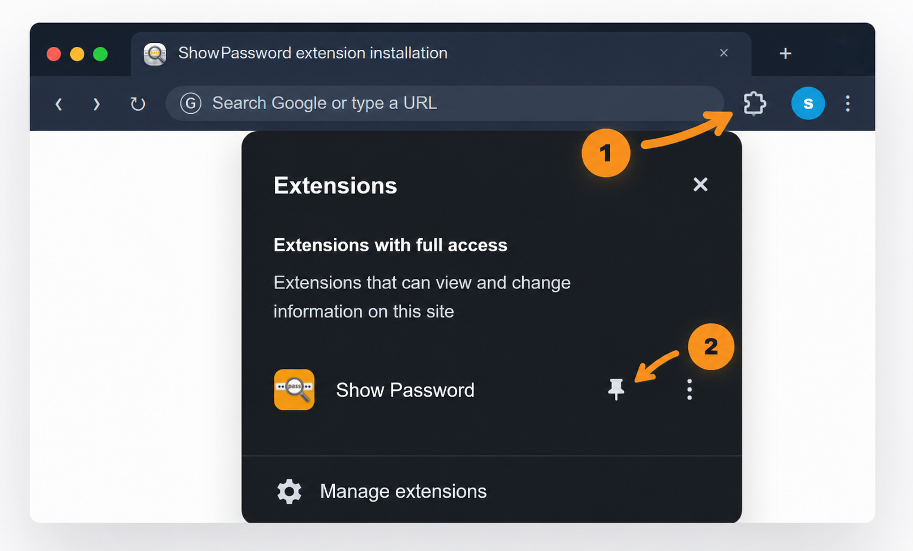
Task: Close the Extensions popup
Action: click(700, 184)
